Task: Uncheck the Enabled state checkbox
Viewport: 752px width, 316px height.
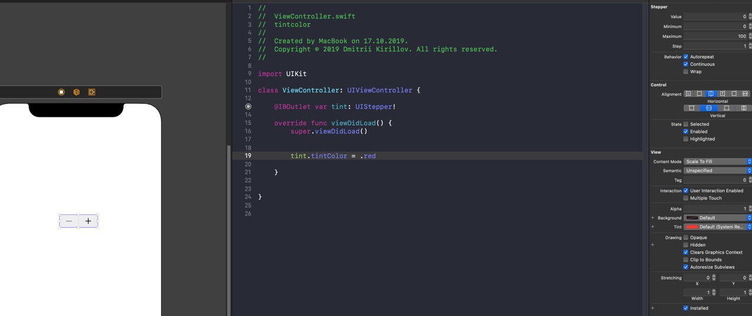Action: click(686, 132)
